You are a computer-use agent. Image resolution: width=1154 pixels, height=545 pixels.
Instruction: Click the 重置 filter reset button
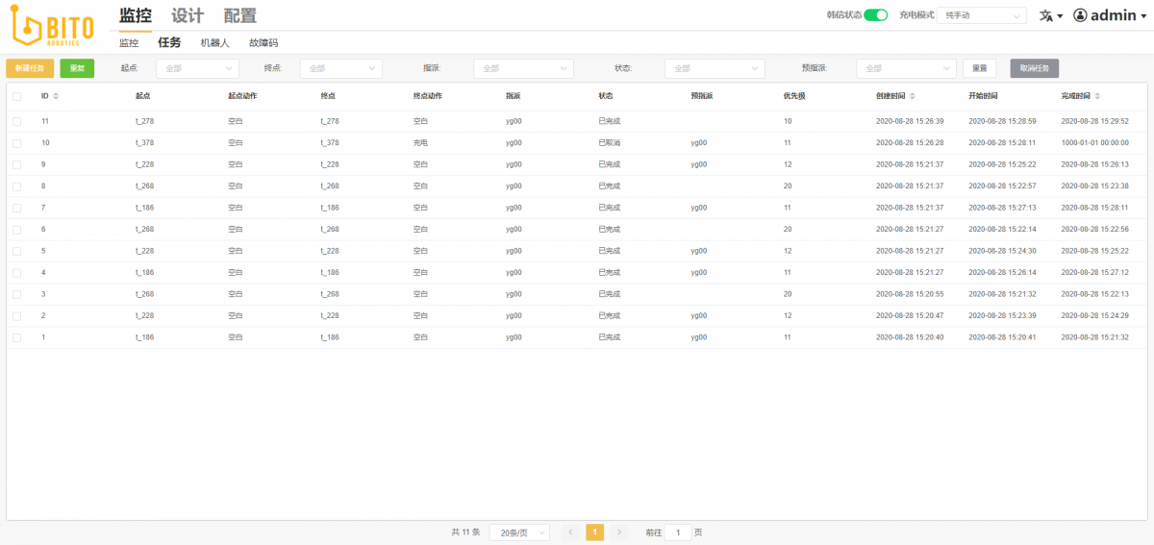tap(979, 68)
